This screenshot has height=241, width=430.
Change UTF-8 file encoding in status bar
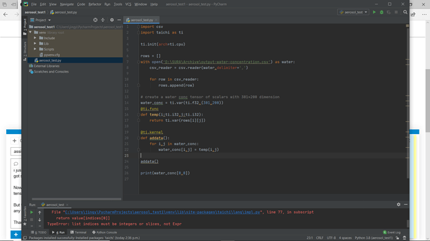point(332,238)
